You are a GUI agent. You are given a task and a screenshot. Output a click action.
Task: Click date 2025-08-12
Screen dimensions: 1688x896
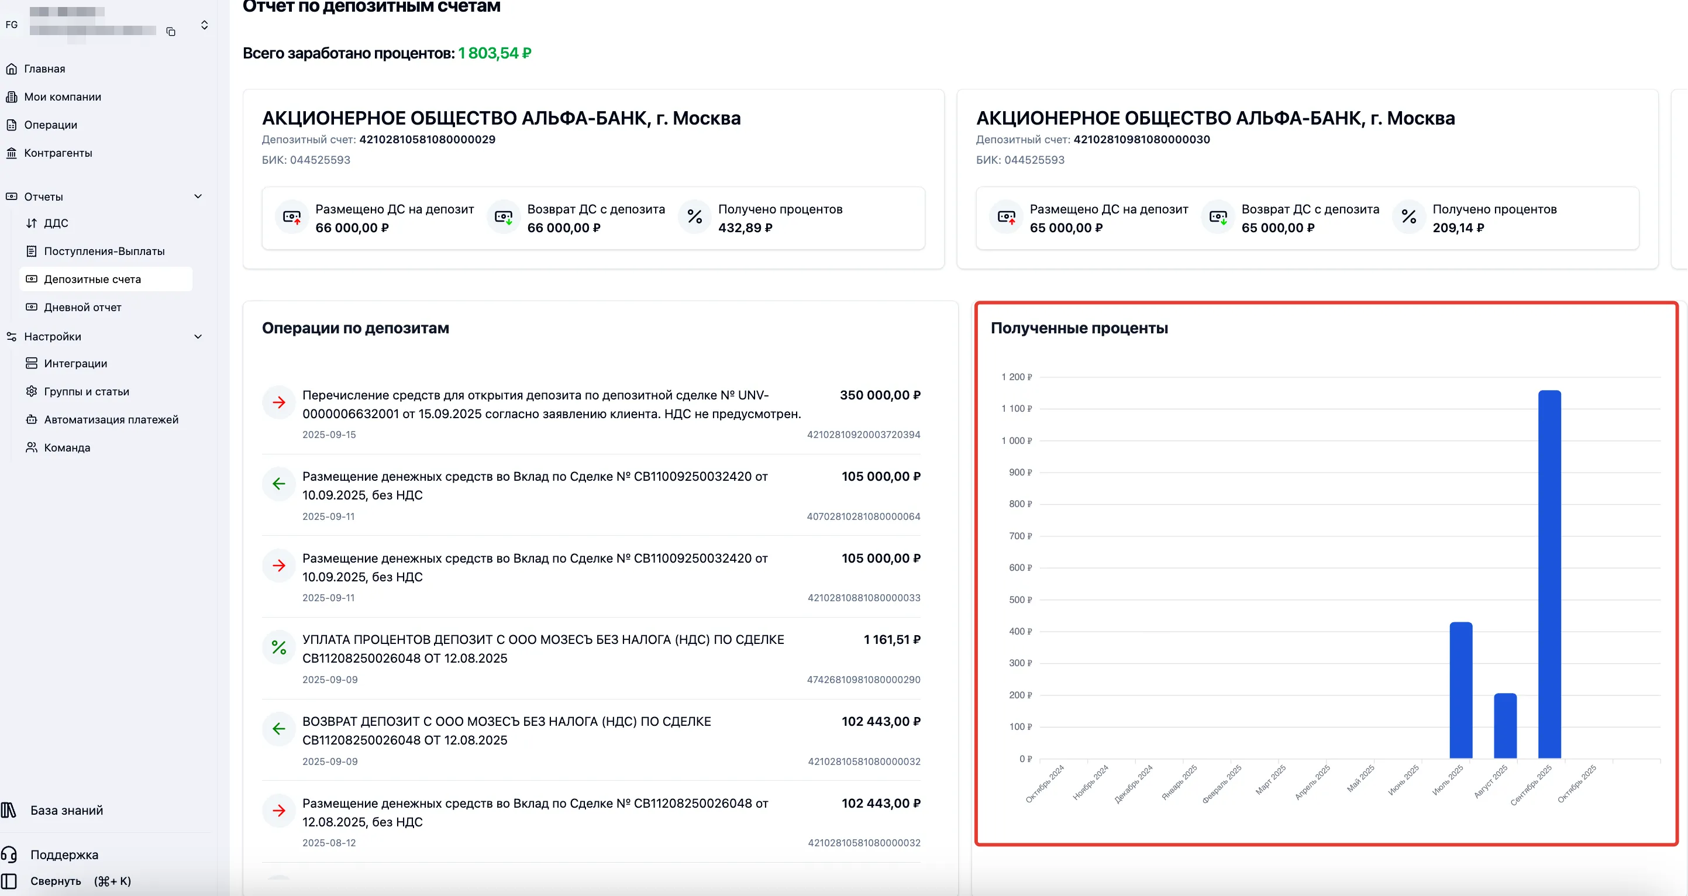point(329,843)
